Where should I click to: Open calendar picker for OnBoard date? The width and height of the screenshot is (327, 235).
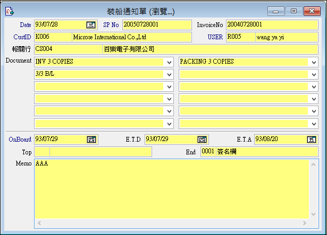click(x=91, y=140)
